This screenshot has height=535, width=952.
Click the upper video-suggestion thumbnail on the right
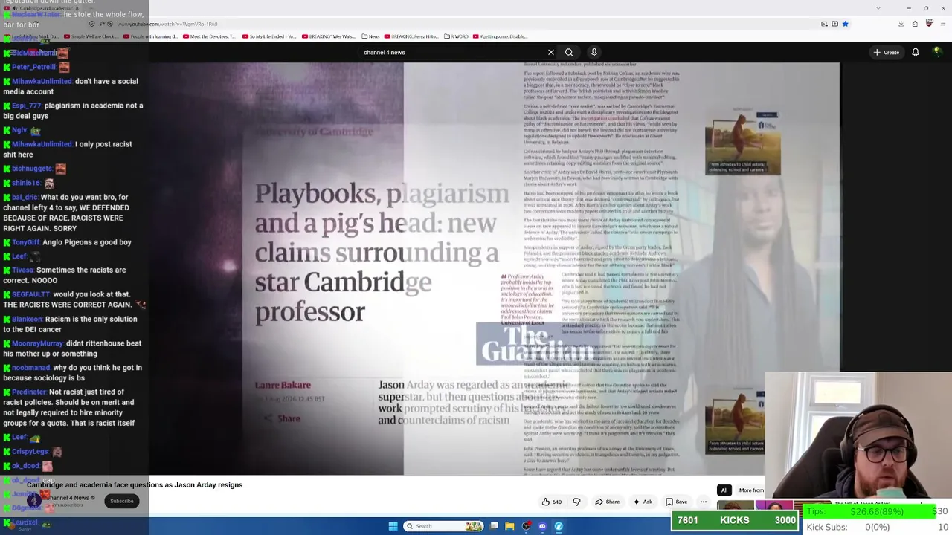pos(743,143)
